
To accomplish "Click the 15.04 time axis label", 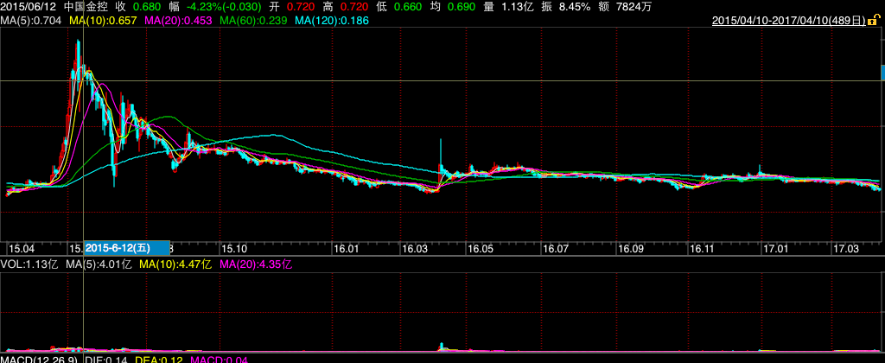I will click(x=22, y=248).
